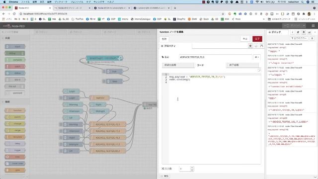318x179 pixels.
Task: Trigger the grey Night inject node button
Action: (x=61, y=138)
